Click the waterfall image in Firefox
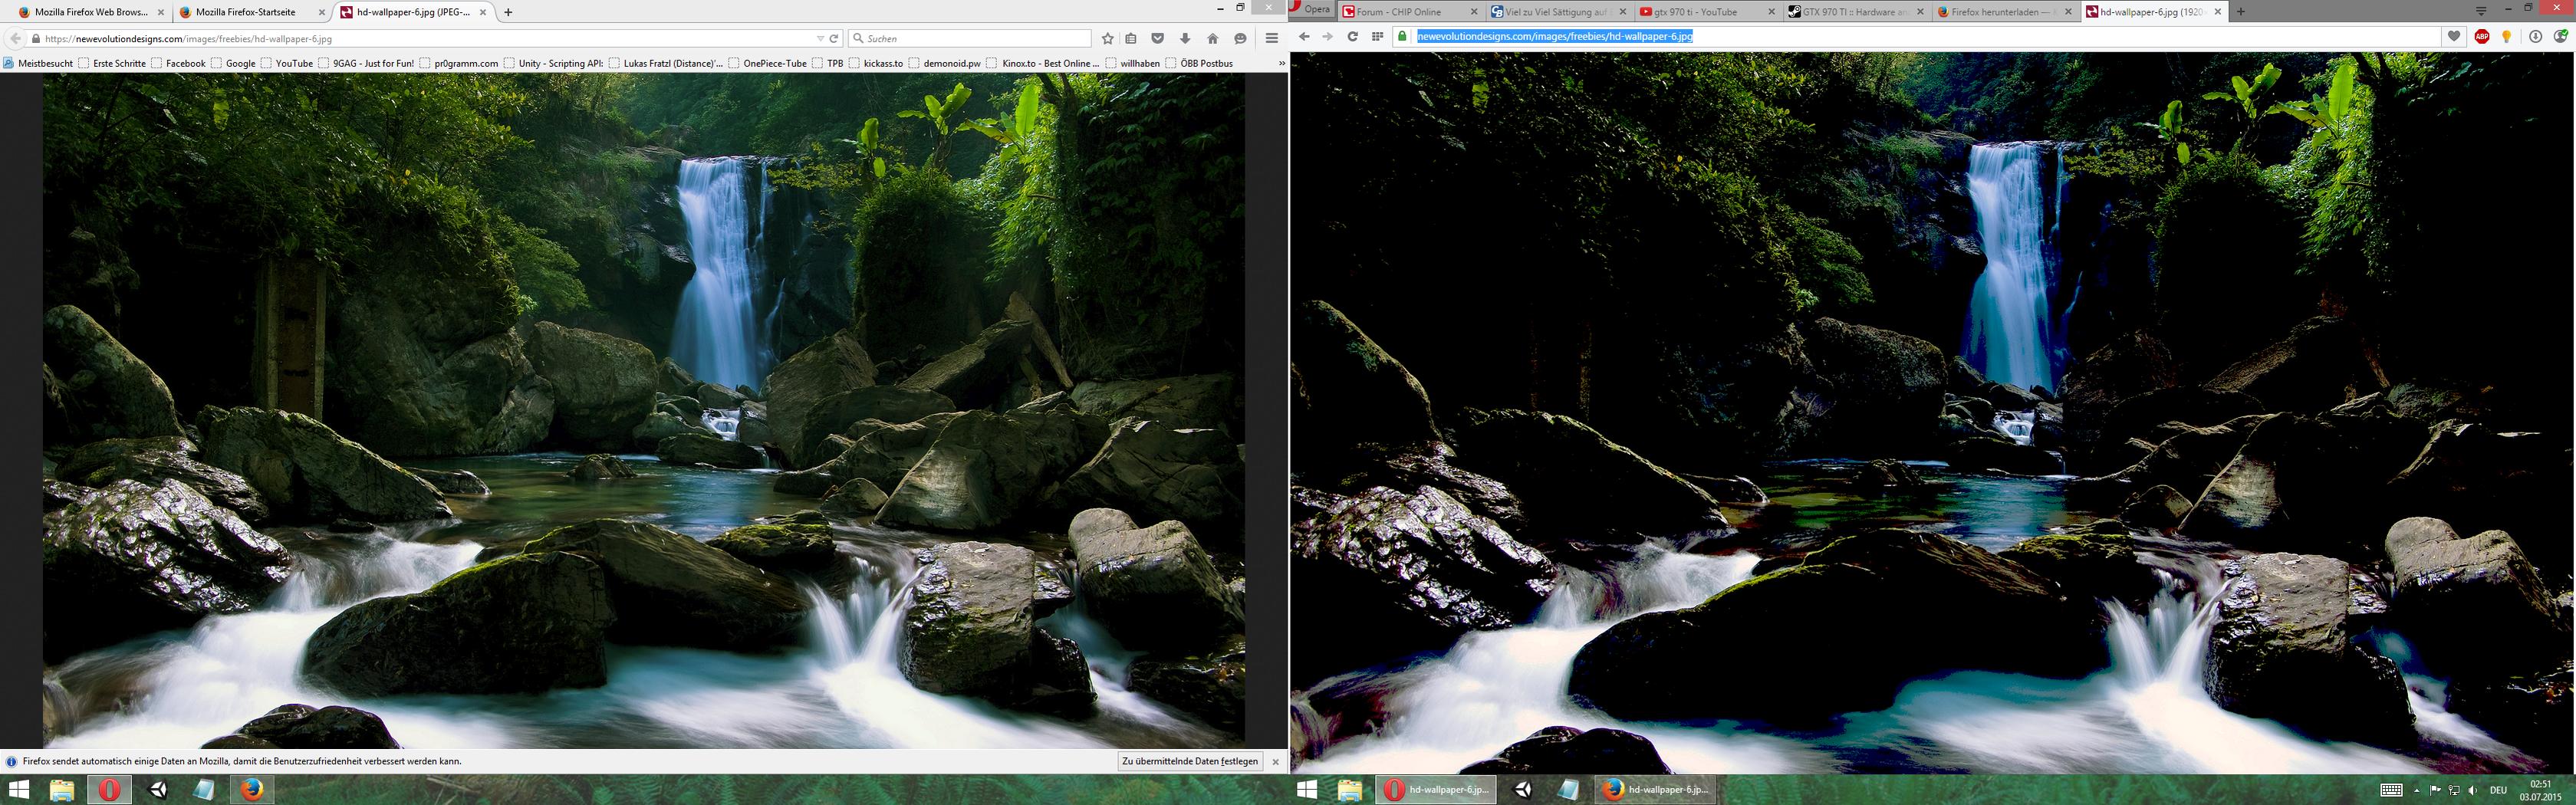This screenshot has height=805, width=2576. 644,411
